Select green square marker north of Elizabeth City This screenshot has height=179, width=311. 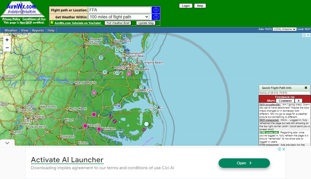coord(141,87)
